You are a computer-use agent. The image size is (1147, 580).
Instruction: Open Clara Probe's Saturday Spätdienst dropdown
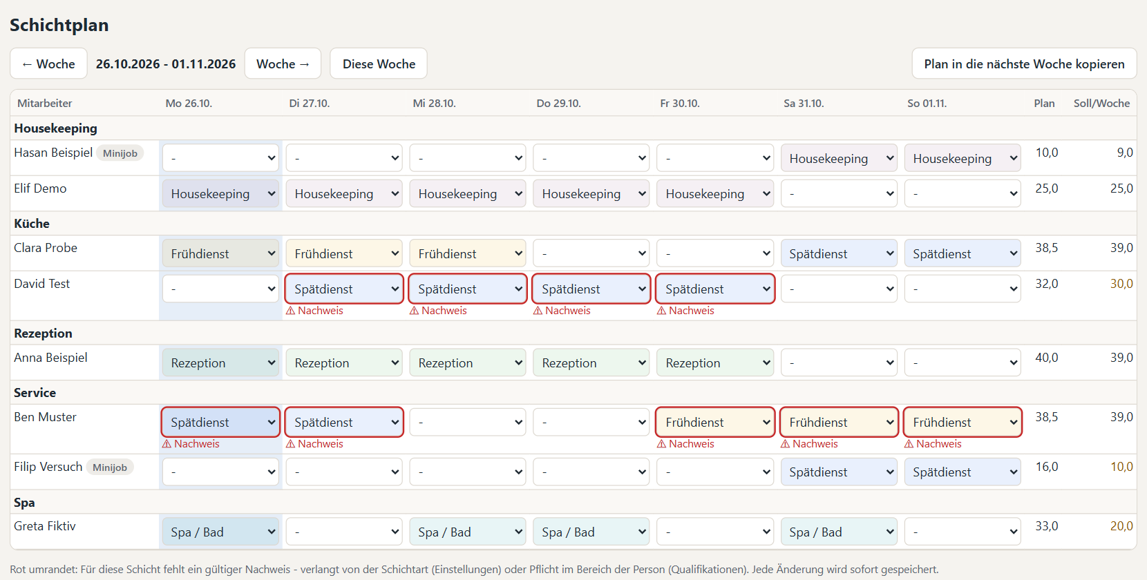(x=839, y=253)
